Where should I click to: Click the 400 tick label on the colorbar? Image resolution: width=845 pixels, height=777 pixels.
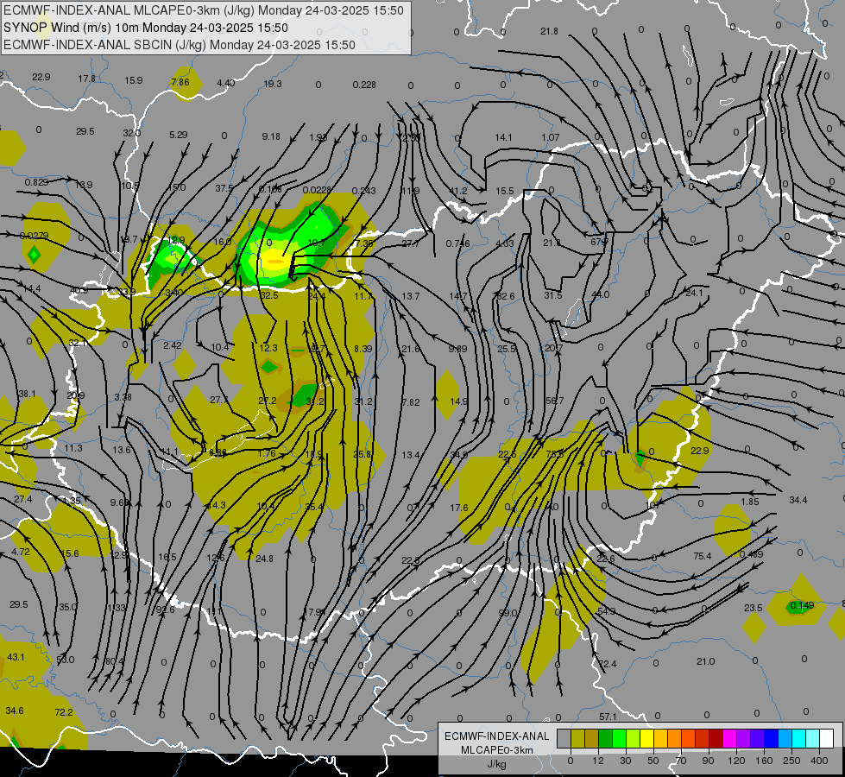(819, 761)
